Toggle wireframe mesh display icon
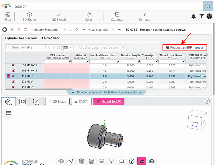The width and height of the screenshot is (215, 165). point(61,161)
